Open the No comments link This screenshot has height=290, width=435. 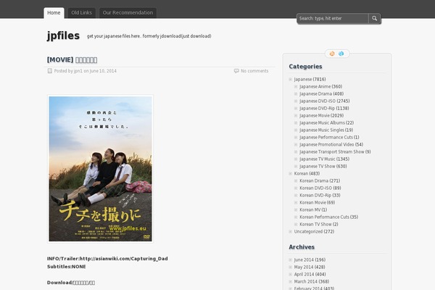click(254, 71)
